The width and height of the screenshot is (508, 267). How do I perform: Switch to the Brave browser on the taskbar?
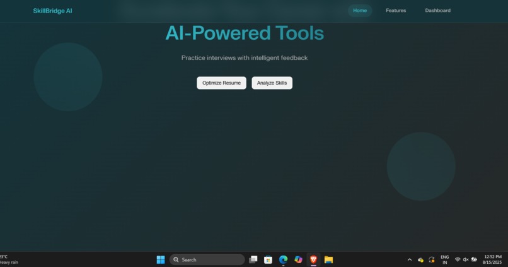pos(313,259)
